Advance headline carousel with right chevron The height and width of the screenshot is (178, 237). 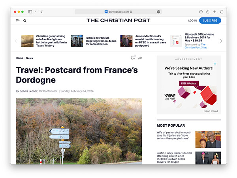tap(221, 41)
